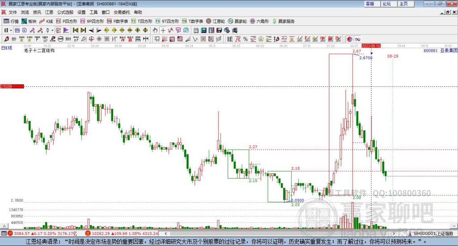This screenshot has width=458, height=246.
Task: Toggle the crosshair cursor tool
Action: click(x=163, y=30)
